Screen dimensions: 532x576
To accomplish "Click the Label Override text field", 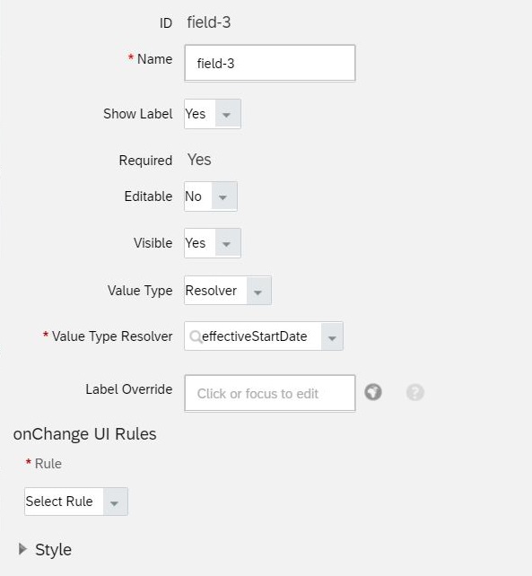I will [x=270, y=394].
